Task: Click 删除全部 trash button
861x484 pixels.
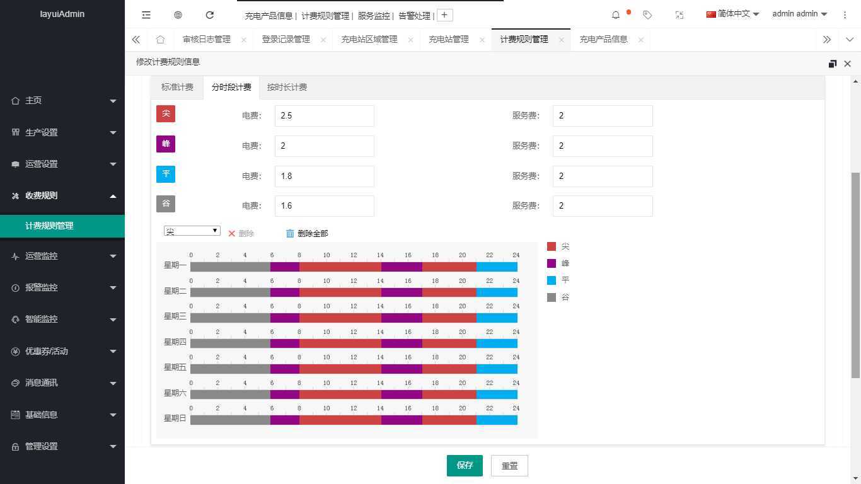Action: [x=307, y=233]
